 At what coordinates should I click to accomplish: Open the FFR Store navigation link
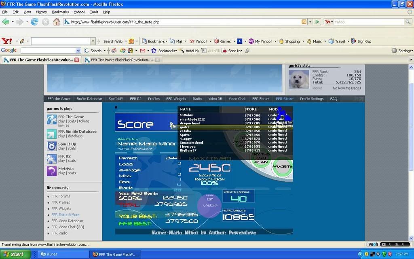coord(285,99)
